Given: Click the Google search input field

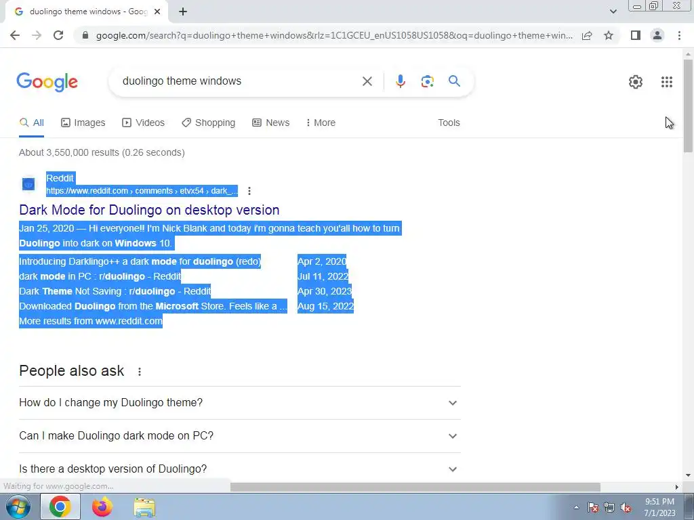Looking at the screenshot, I should pyautogui.click(x=239, y=81).
